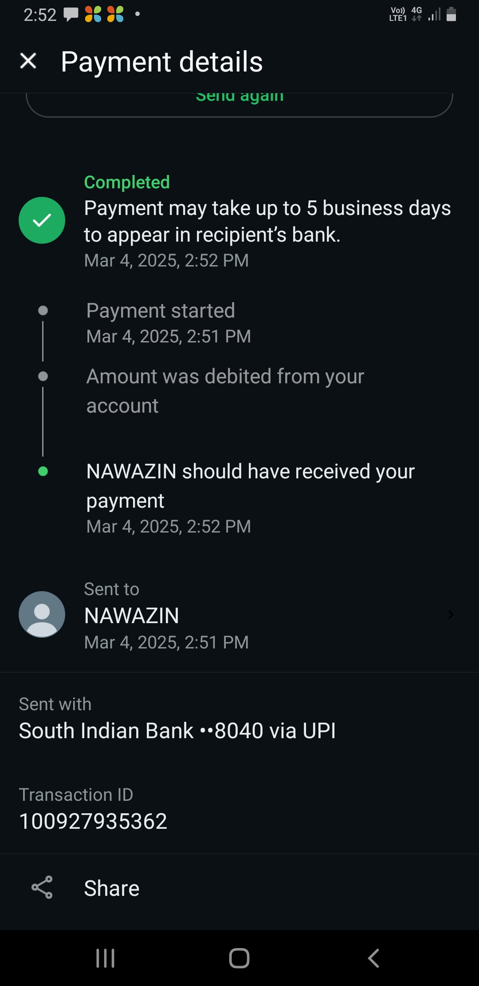479x986 pixels.
Task: Close the Payment details screen
Action: pos(28,61)
